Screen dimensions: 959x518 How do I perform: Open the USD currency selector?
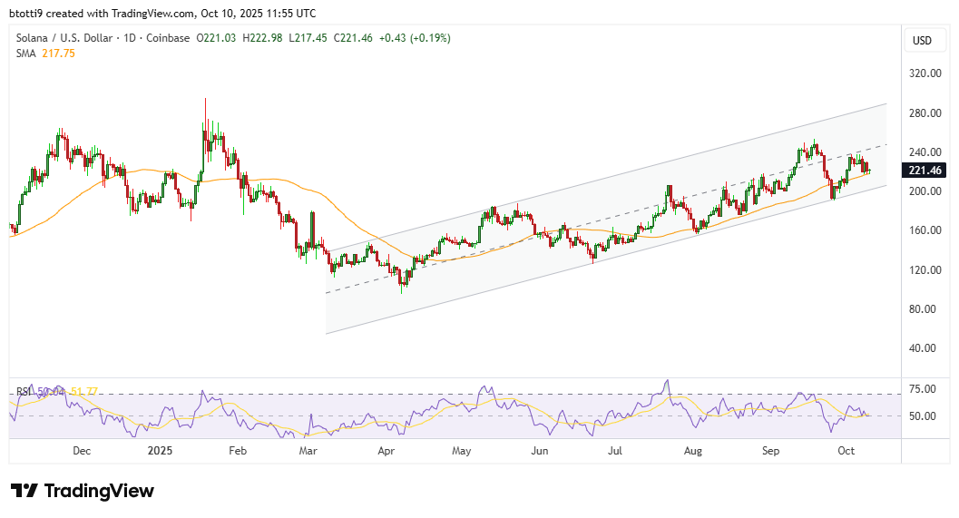click(922, 41)
